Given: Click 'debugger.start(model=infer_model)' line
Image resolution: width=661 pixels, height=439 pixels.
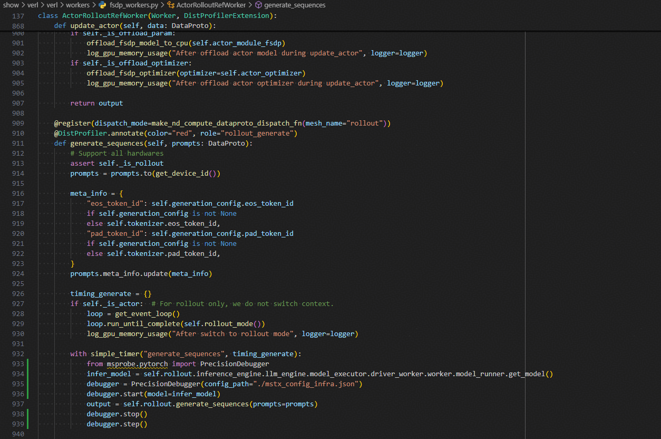Looking at the screenshot, I should 153,394.
